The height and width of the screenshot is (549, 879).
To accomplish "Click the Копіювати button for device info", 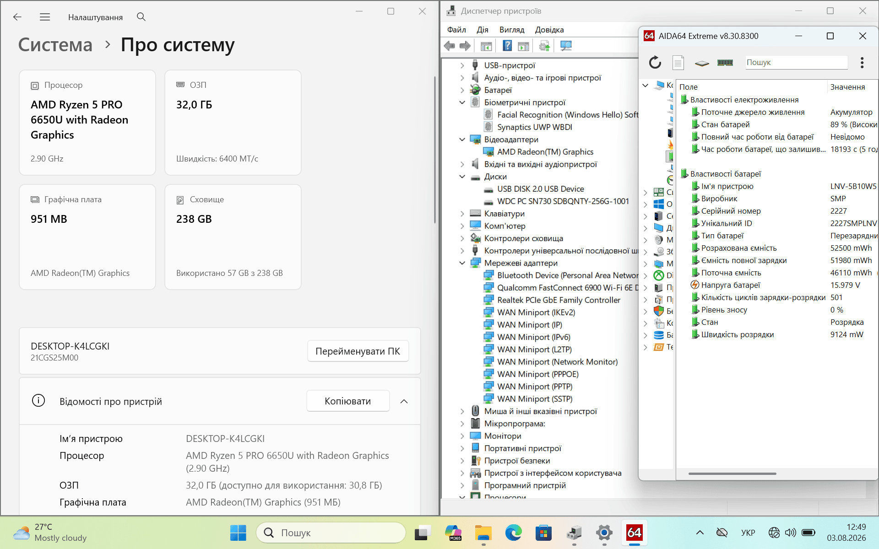I will [x=348, y=401].
